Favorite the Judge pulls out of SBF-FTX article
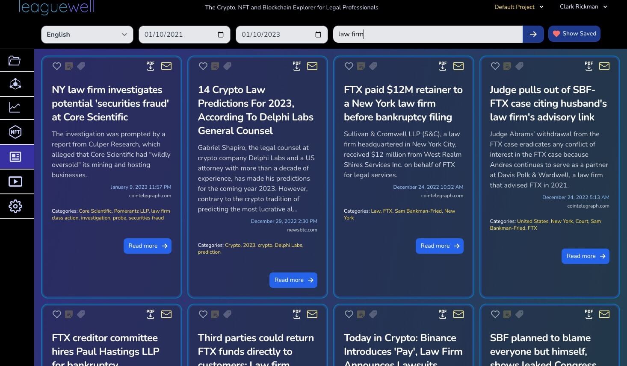Screen dimensions: 627x366 pos(495,66)
